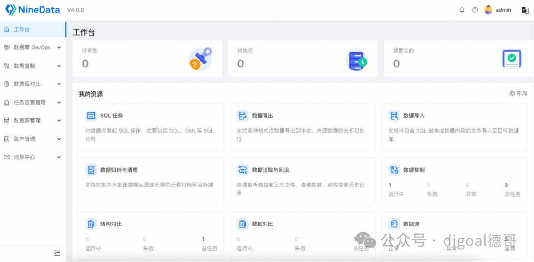
Task: Expand the 数据库对比 menu chevron
Action: [59, 84]
